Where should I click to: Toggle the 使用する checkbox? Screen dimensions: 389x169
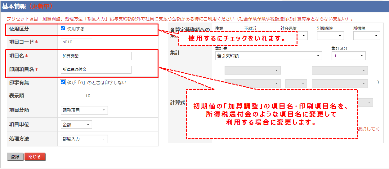pyautogui.click(x=63, y=28)
